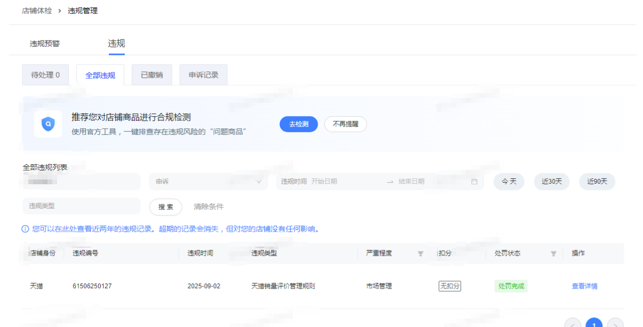Click the shield compliance-check icon
This screenshot has width=643, height=327.
(48, 124)
